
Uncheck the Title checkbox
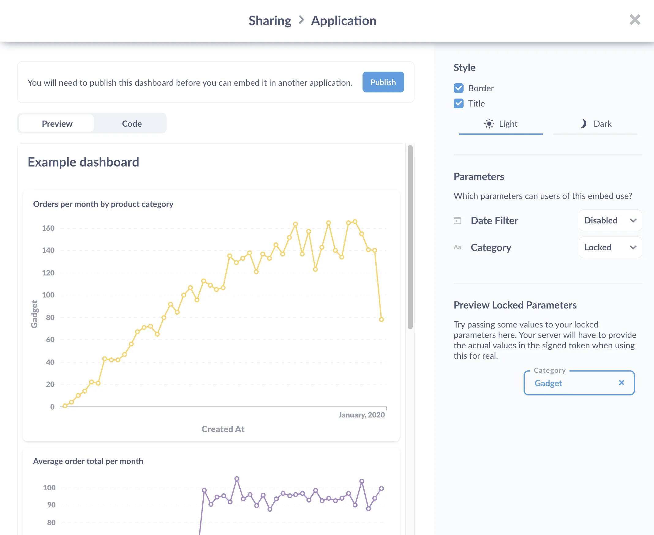[x=459, y=103]
